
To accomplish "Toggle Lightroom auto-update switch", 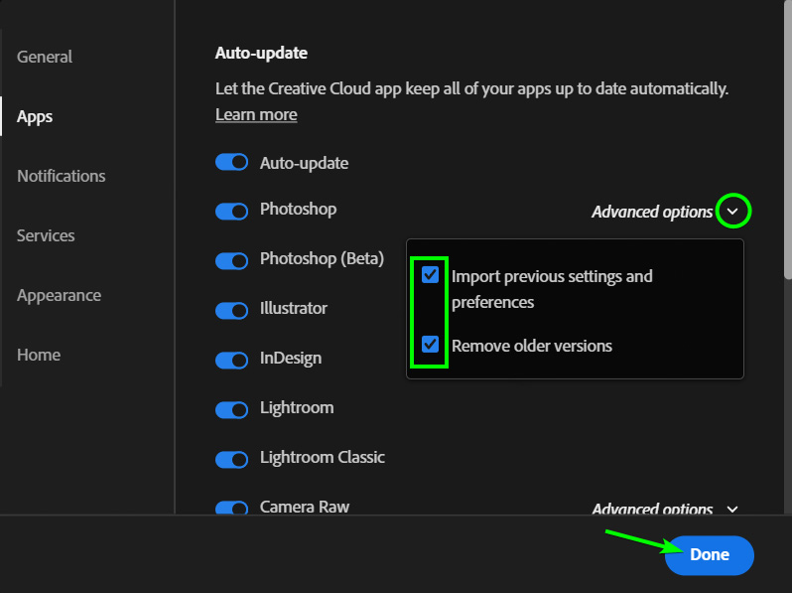I will point(231,410).
